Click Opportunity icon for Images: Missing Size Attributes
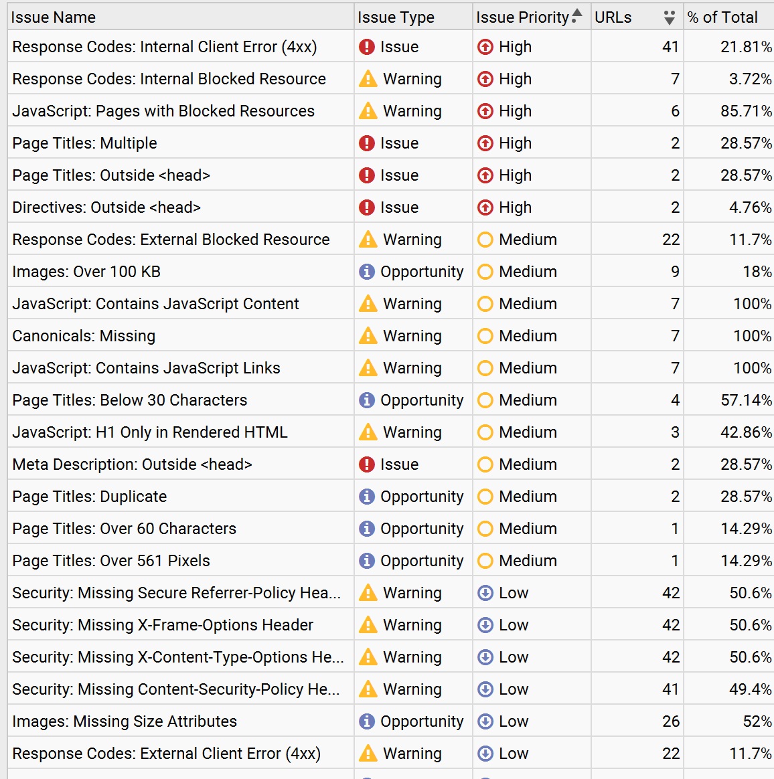The height and width of the screenshot is (779, 774). pos(366,721)
